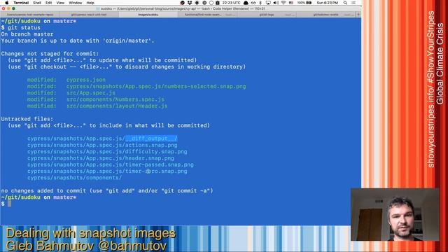Click the modified cypress.json line

(x=66, y=80)
